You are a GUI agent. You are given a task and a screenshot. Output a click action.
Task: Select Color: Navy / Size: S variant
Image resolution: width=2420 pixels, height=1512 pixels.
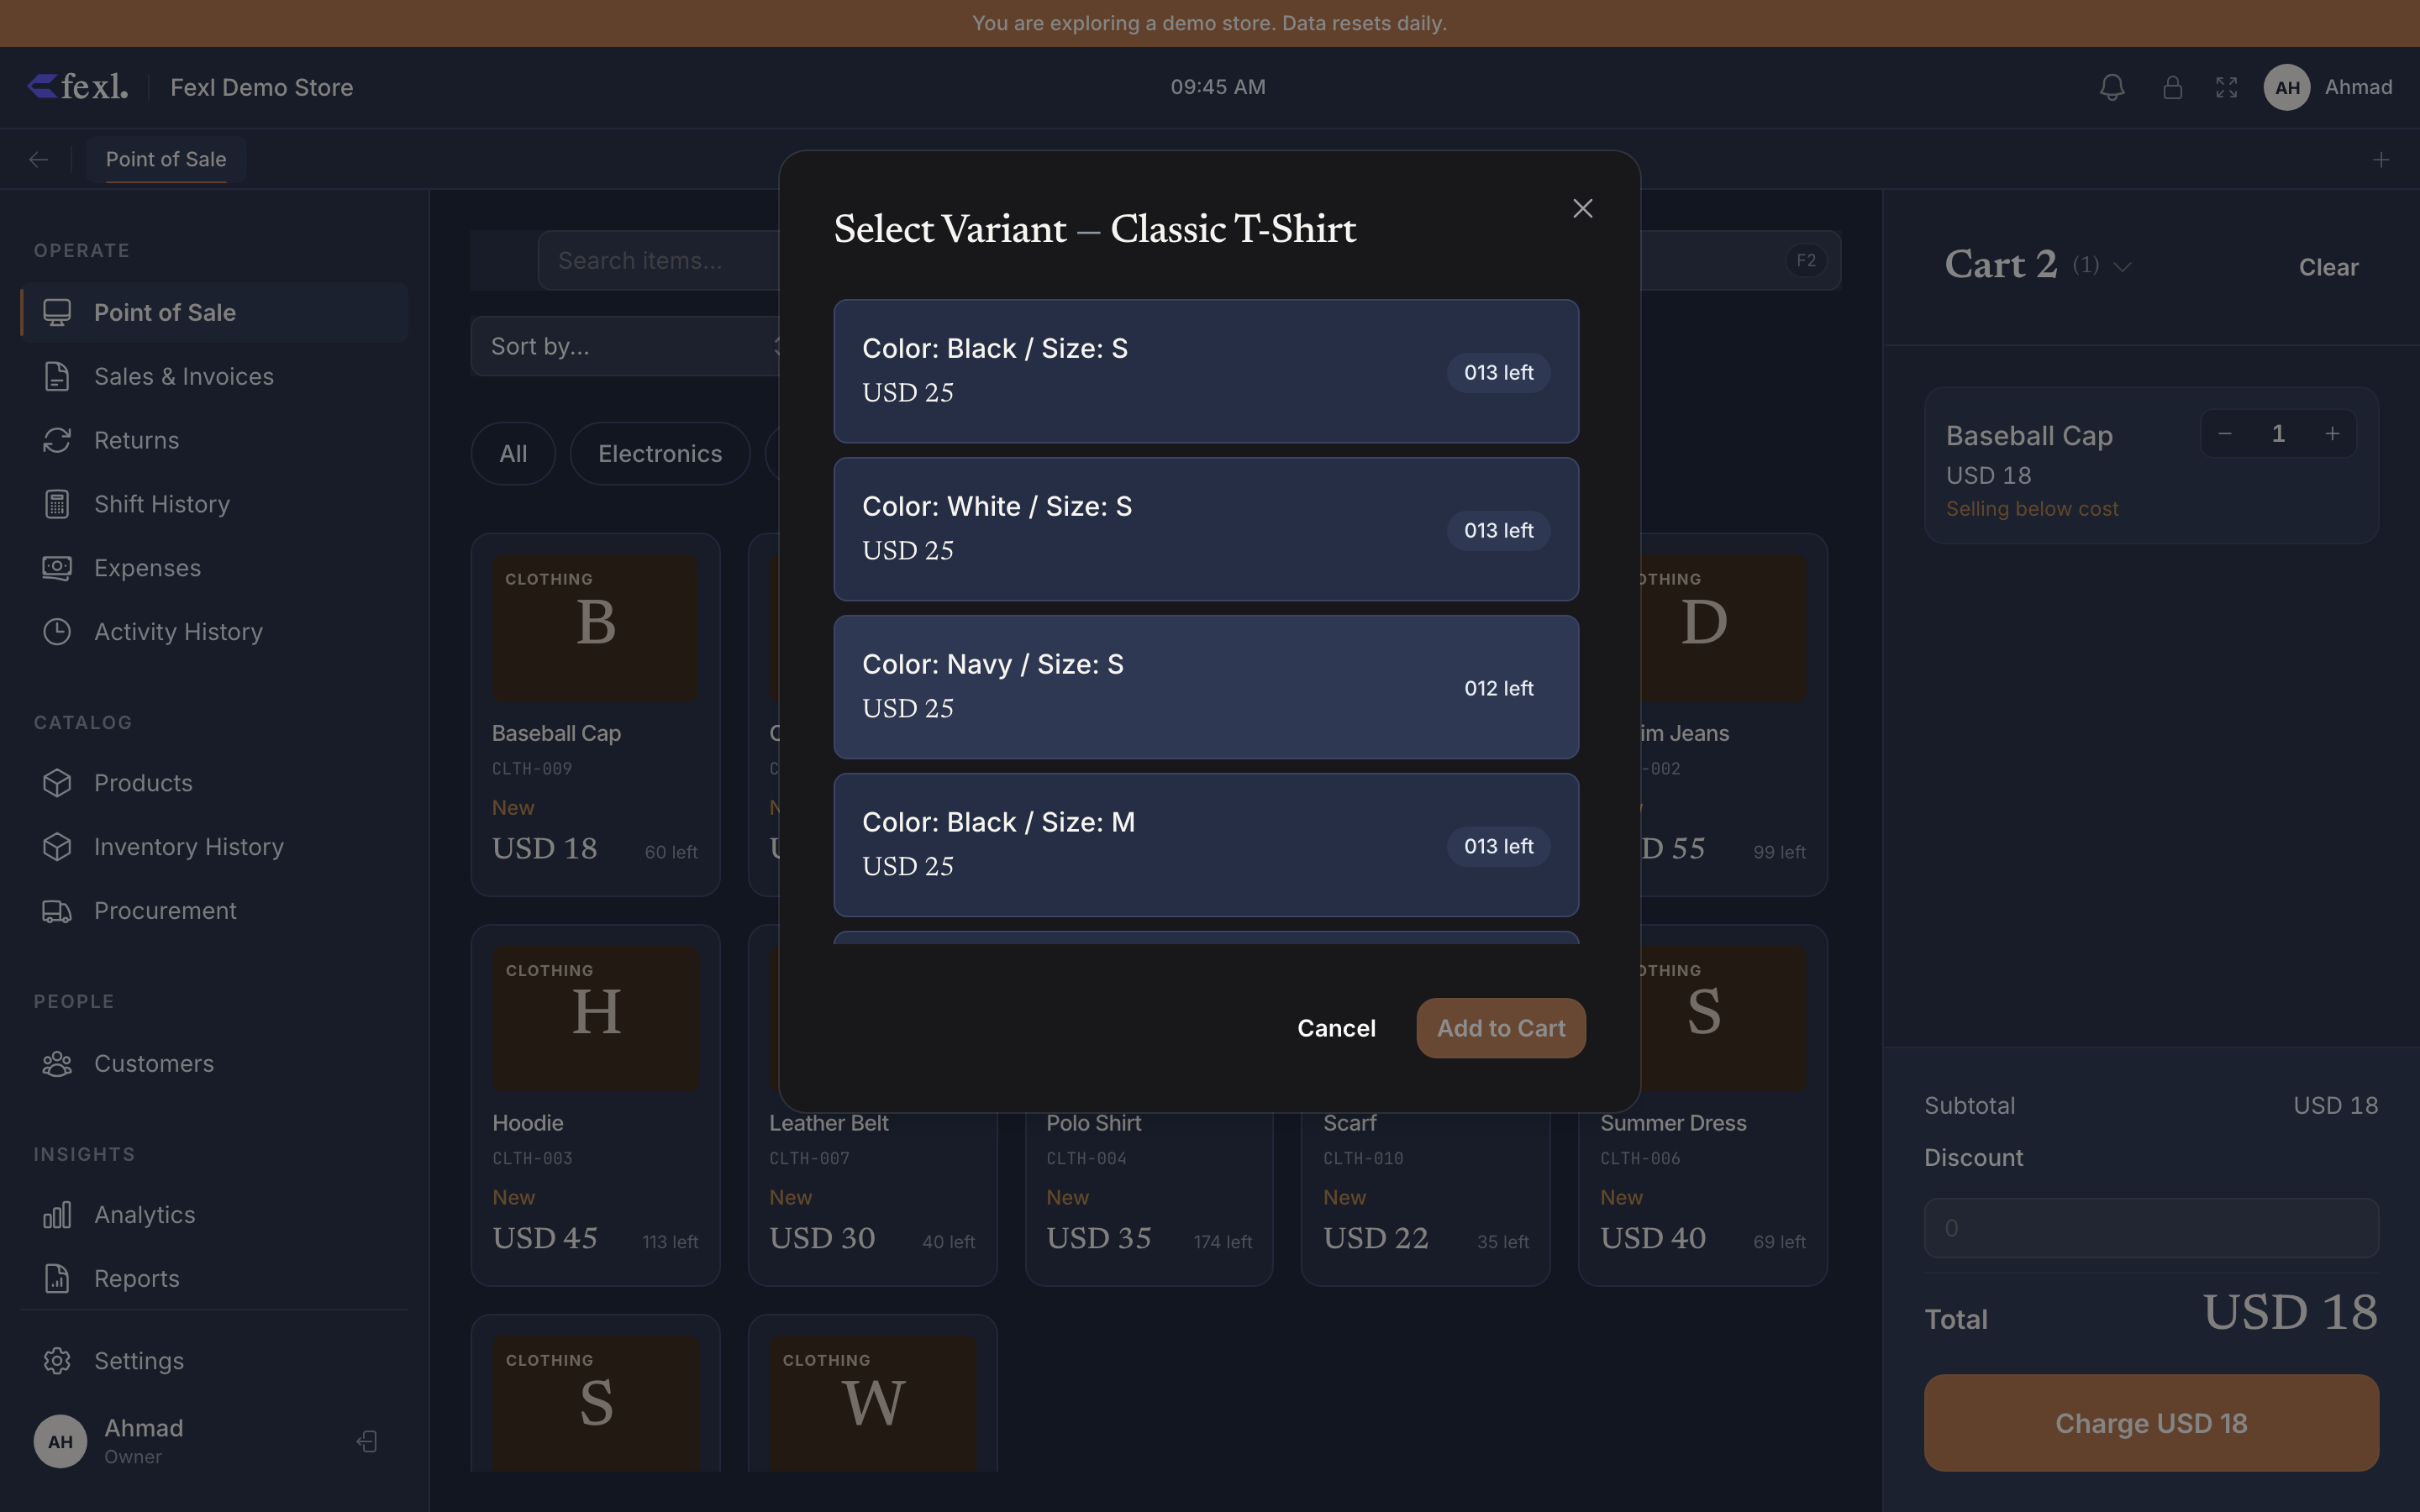click(1206, 687)
